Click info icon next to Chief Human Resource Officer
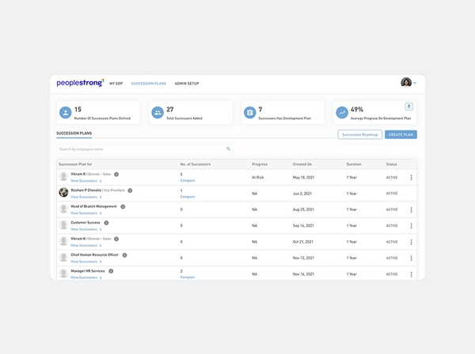Screen dimensions: 475x354 click(x=125, y=255)
